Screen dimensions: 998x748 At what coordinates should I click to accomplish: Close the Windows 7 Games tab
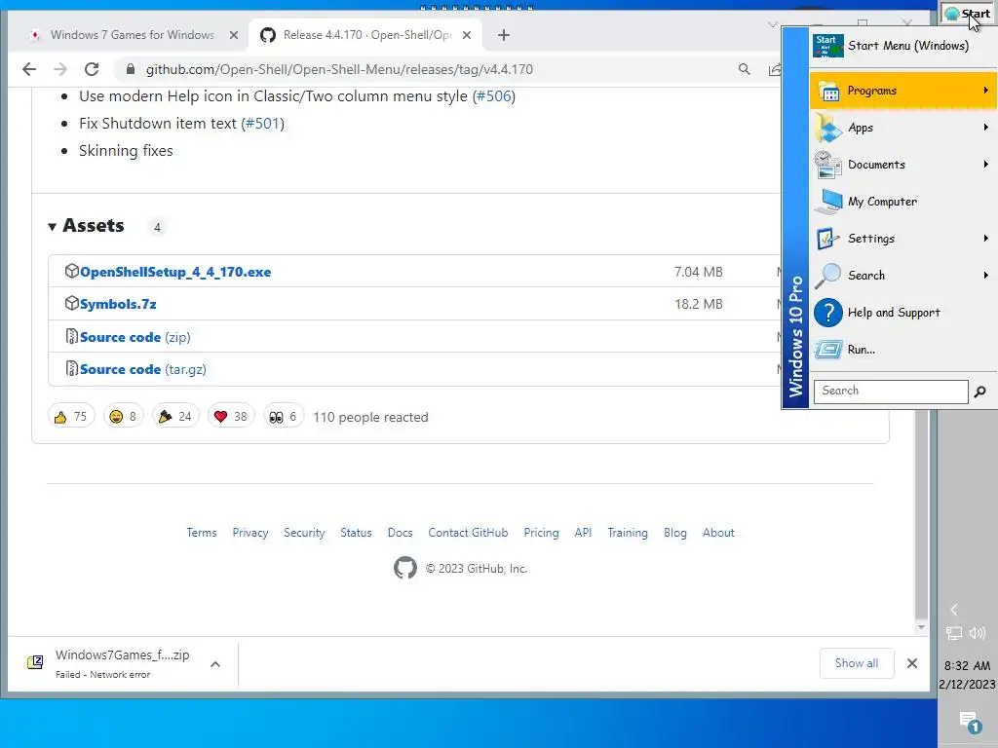click(x=234, y=35)
